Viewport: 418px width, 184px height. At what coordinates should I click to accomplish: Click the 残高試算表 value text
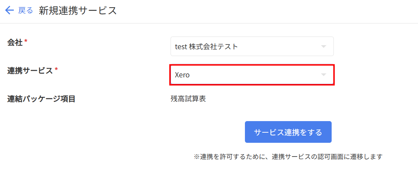point(188,99)
